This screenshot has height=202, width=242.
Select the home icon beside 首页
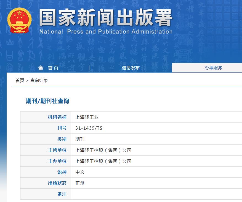[41, 68]
